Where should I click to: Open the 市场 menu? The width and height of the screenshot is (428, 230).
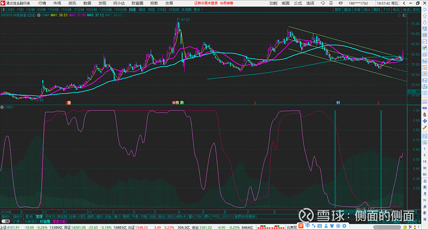pyautogui.click(x=57, y=3)
